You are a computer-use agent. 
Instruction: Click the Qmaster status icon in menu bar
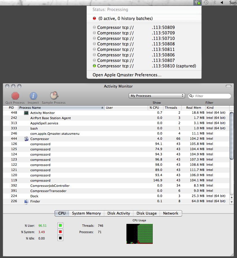point(197,3)
